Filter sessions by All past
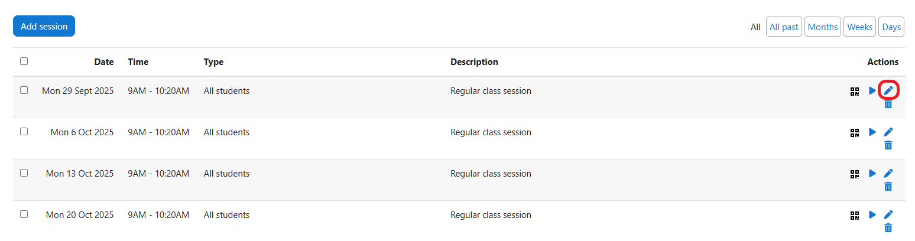This screenshot has width=915, height=241. coord(784,27)
